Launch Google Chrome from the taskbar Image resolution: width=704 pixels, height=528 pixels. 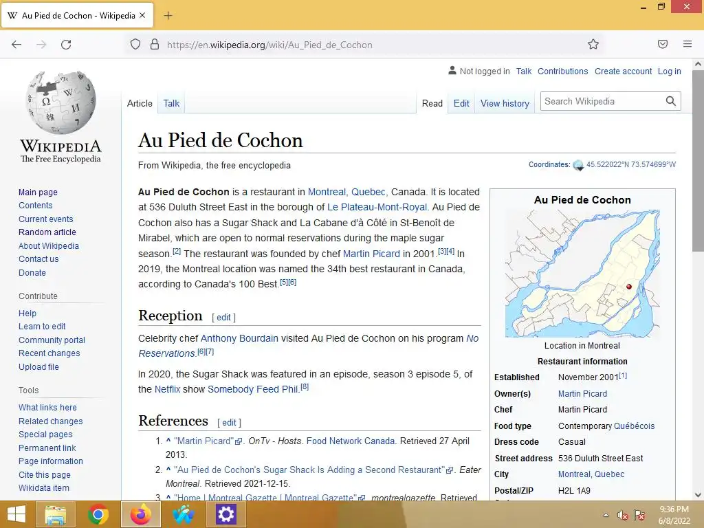tap(98, 514)
